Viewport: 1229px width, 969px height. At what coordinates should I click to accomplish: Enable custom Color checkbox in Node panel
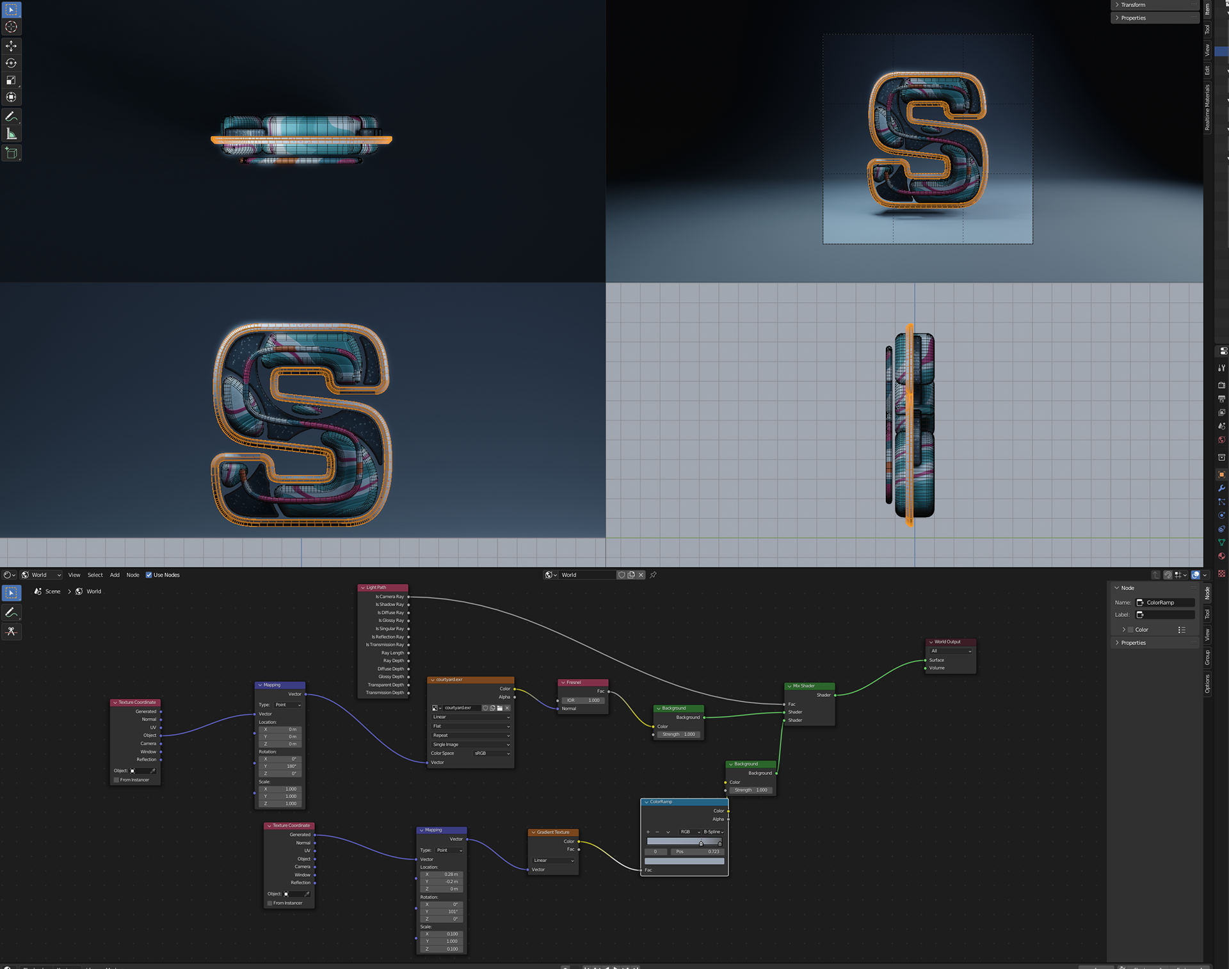tap(1130, 630)
